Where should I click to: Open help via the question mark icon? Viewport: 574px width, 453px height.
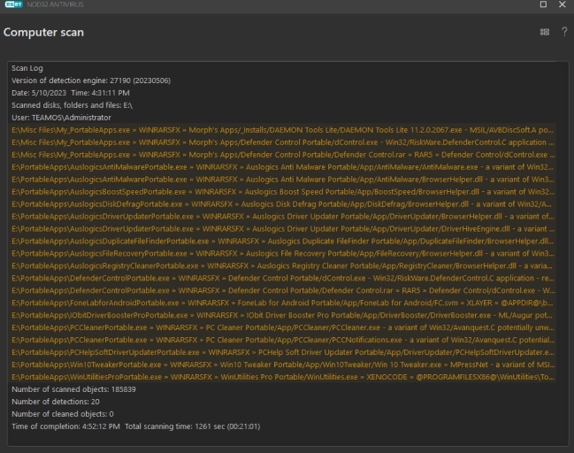(564, 32)
